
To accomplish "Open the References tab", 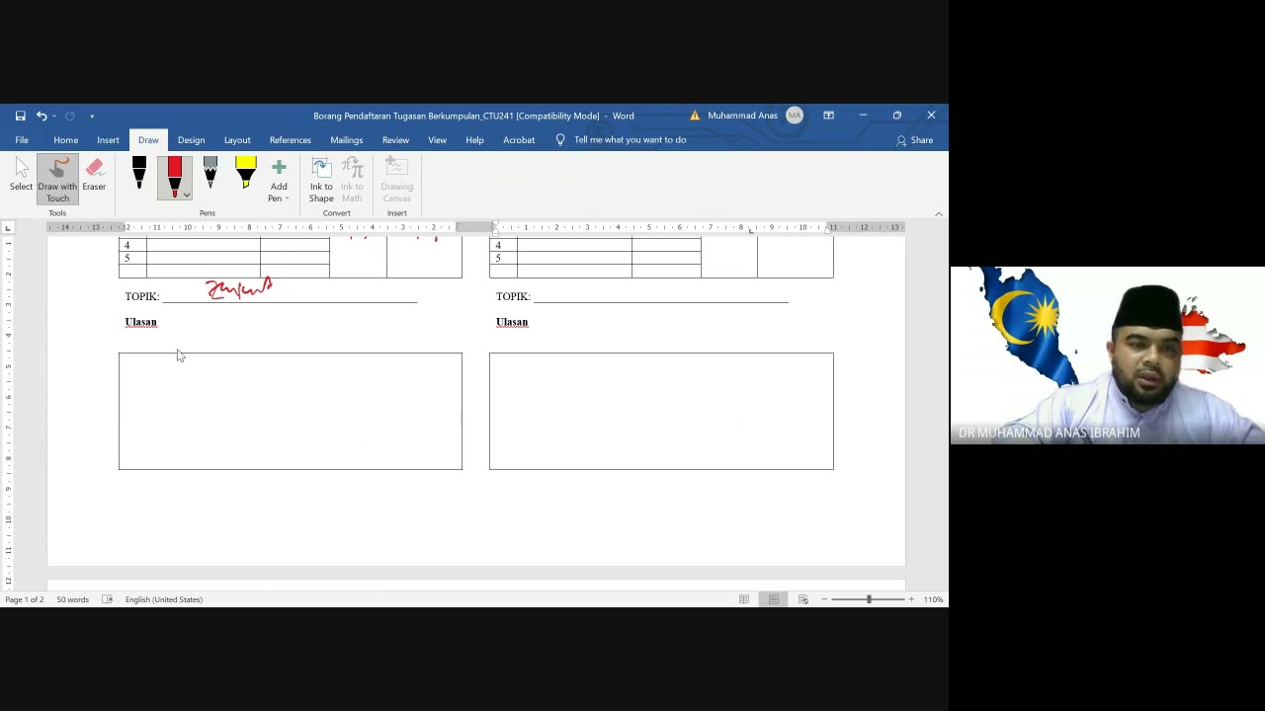I will [x=290, y=140].
